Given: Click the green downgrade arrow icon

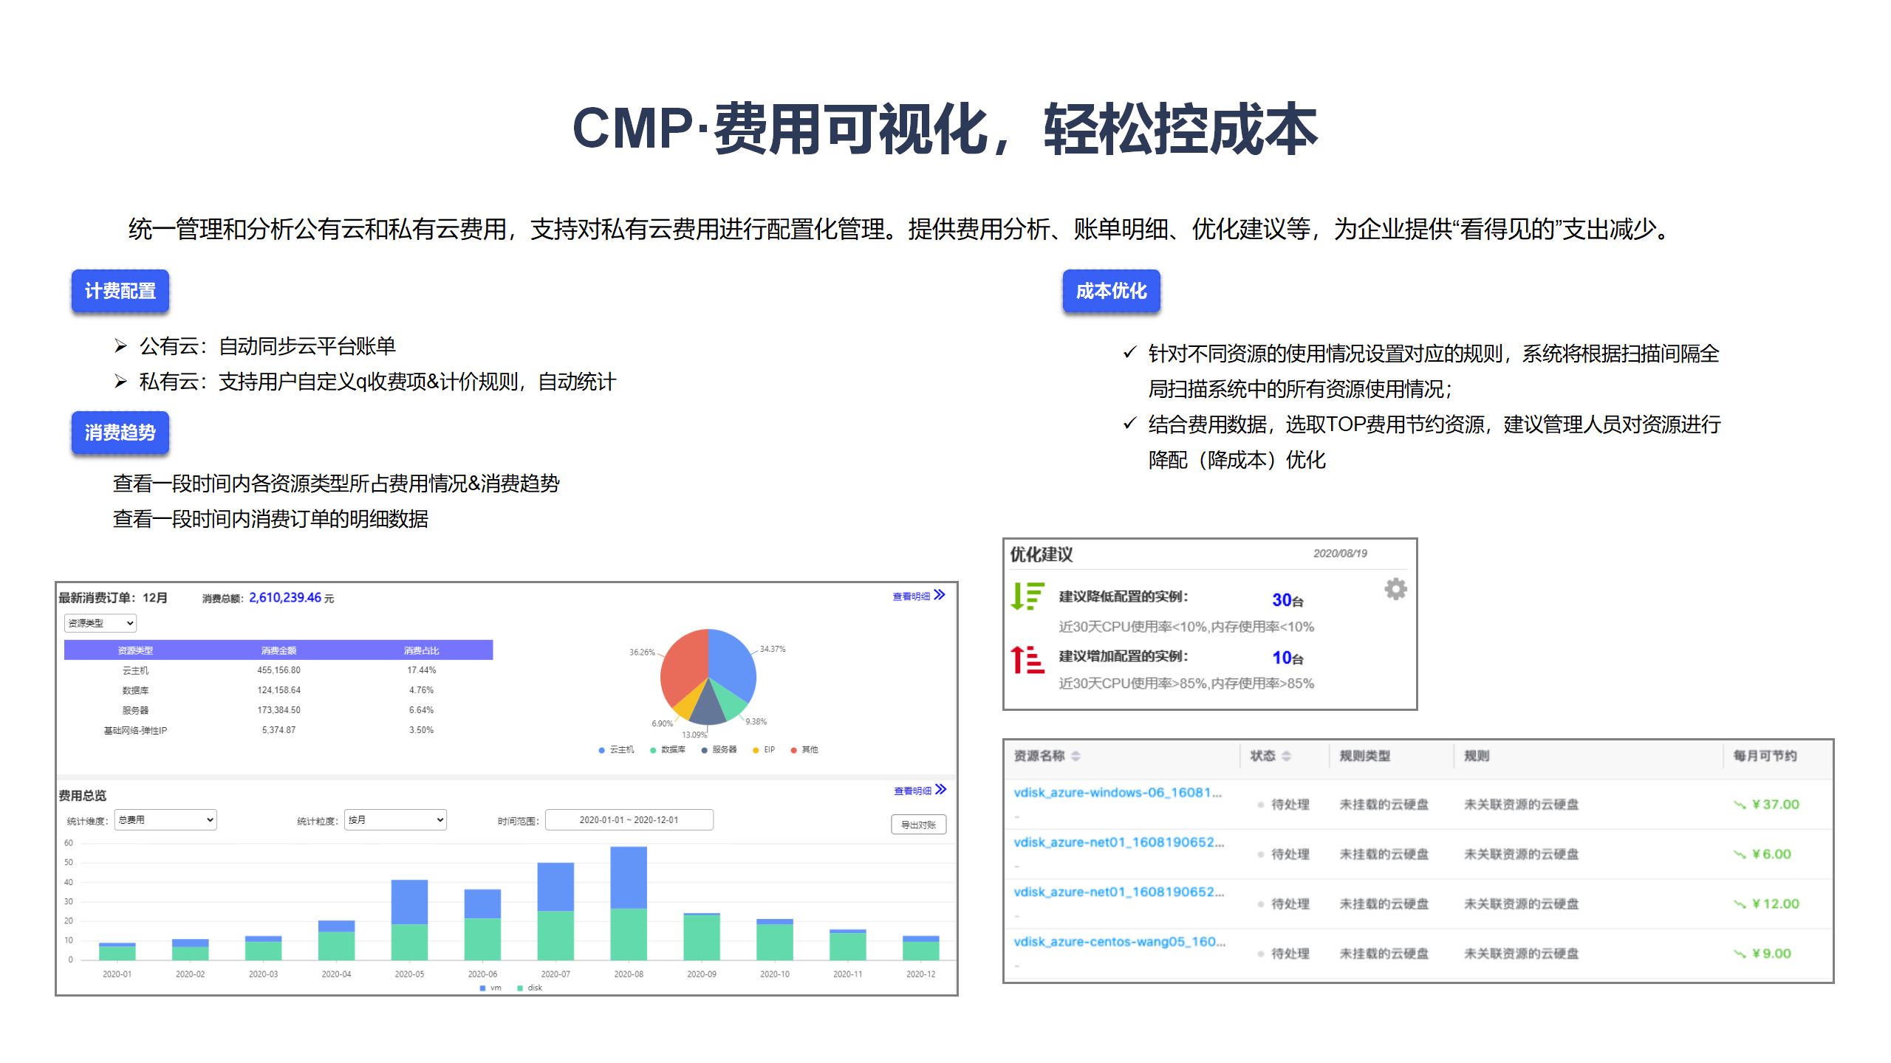Looking at the screenshot, I should [1027, 596].
